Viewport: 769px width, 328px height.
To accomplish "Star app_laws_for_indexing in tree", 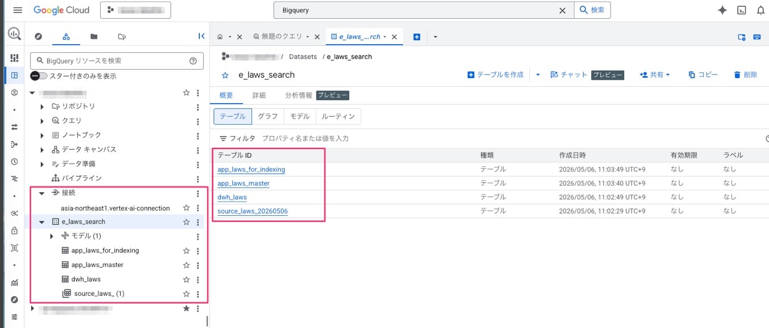I will point(186,250).
